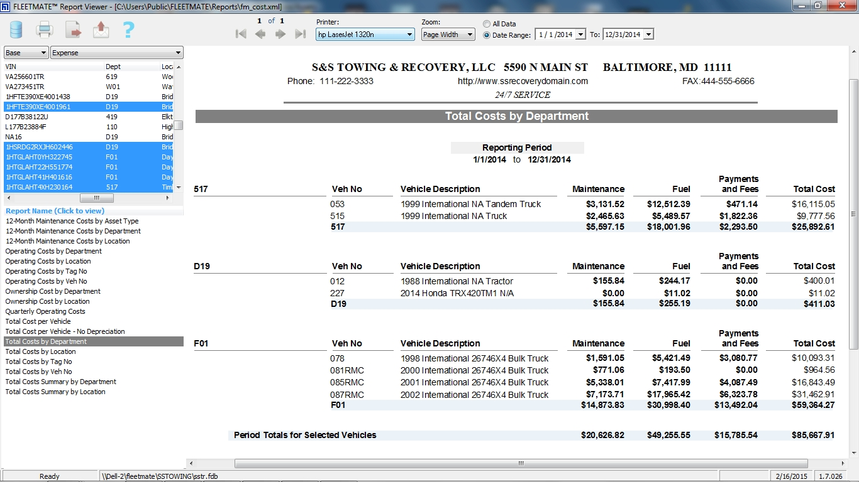Open the Expense category dropdown
The width and height of the screenshot is (859, 482).
point(179,53)
